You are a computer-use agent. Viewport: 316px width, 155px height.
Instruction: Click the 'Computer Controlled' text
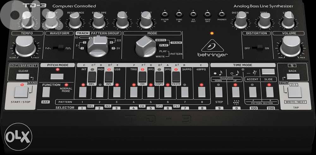(74, 6)
